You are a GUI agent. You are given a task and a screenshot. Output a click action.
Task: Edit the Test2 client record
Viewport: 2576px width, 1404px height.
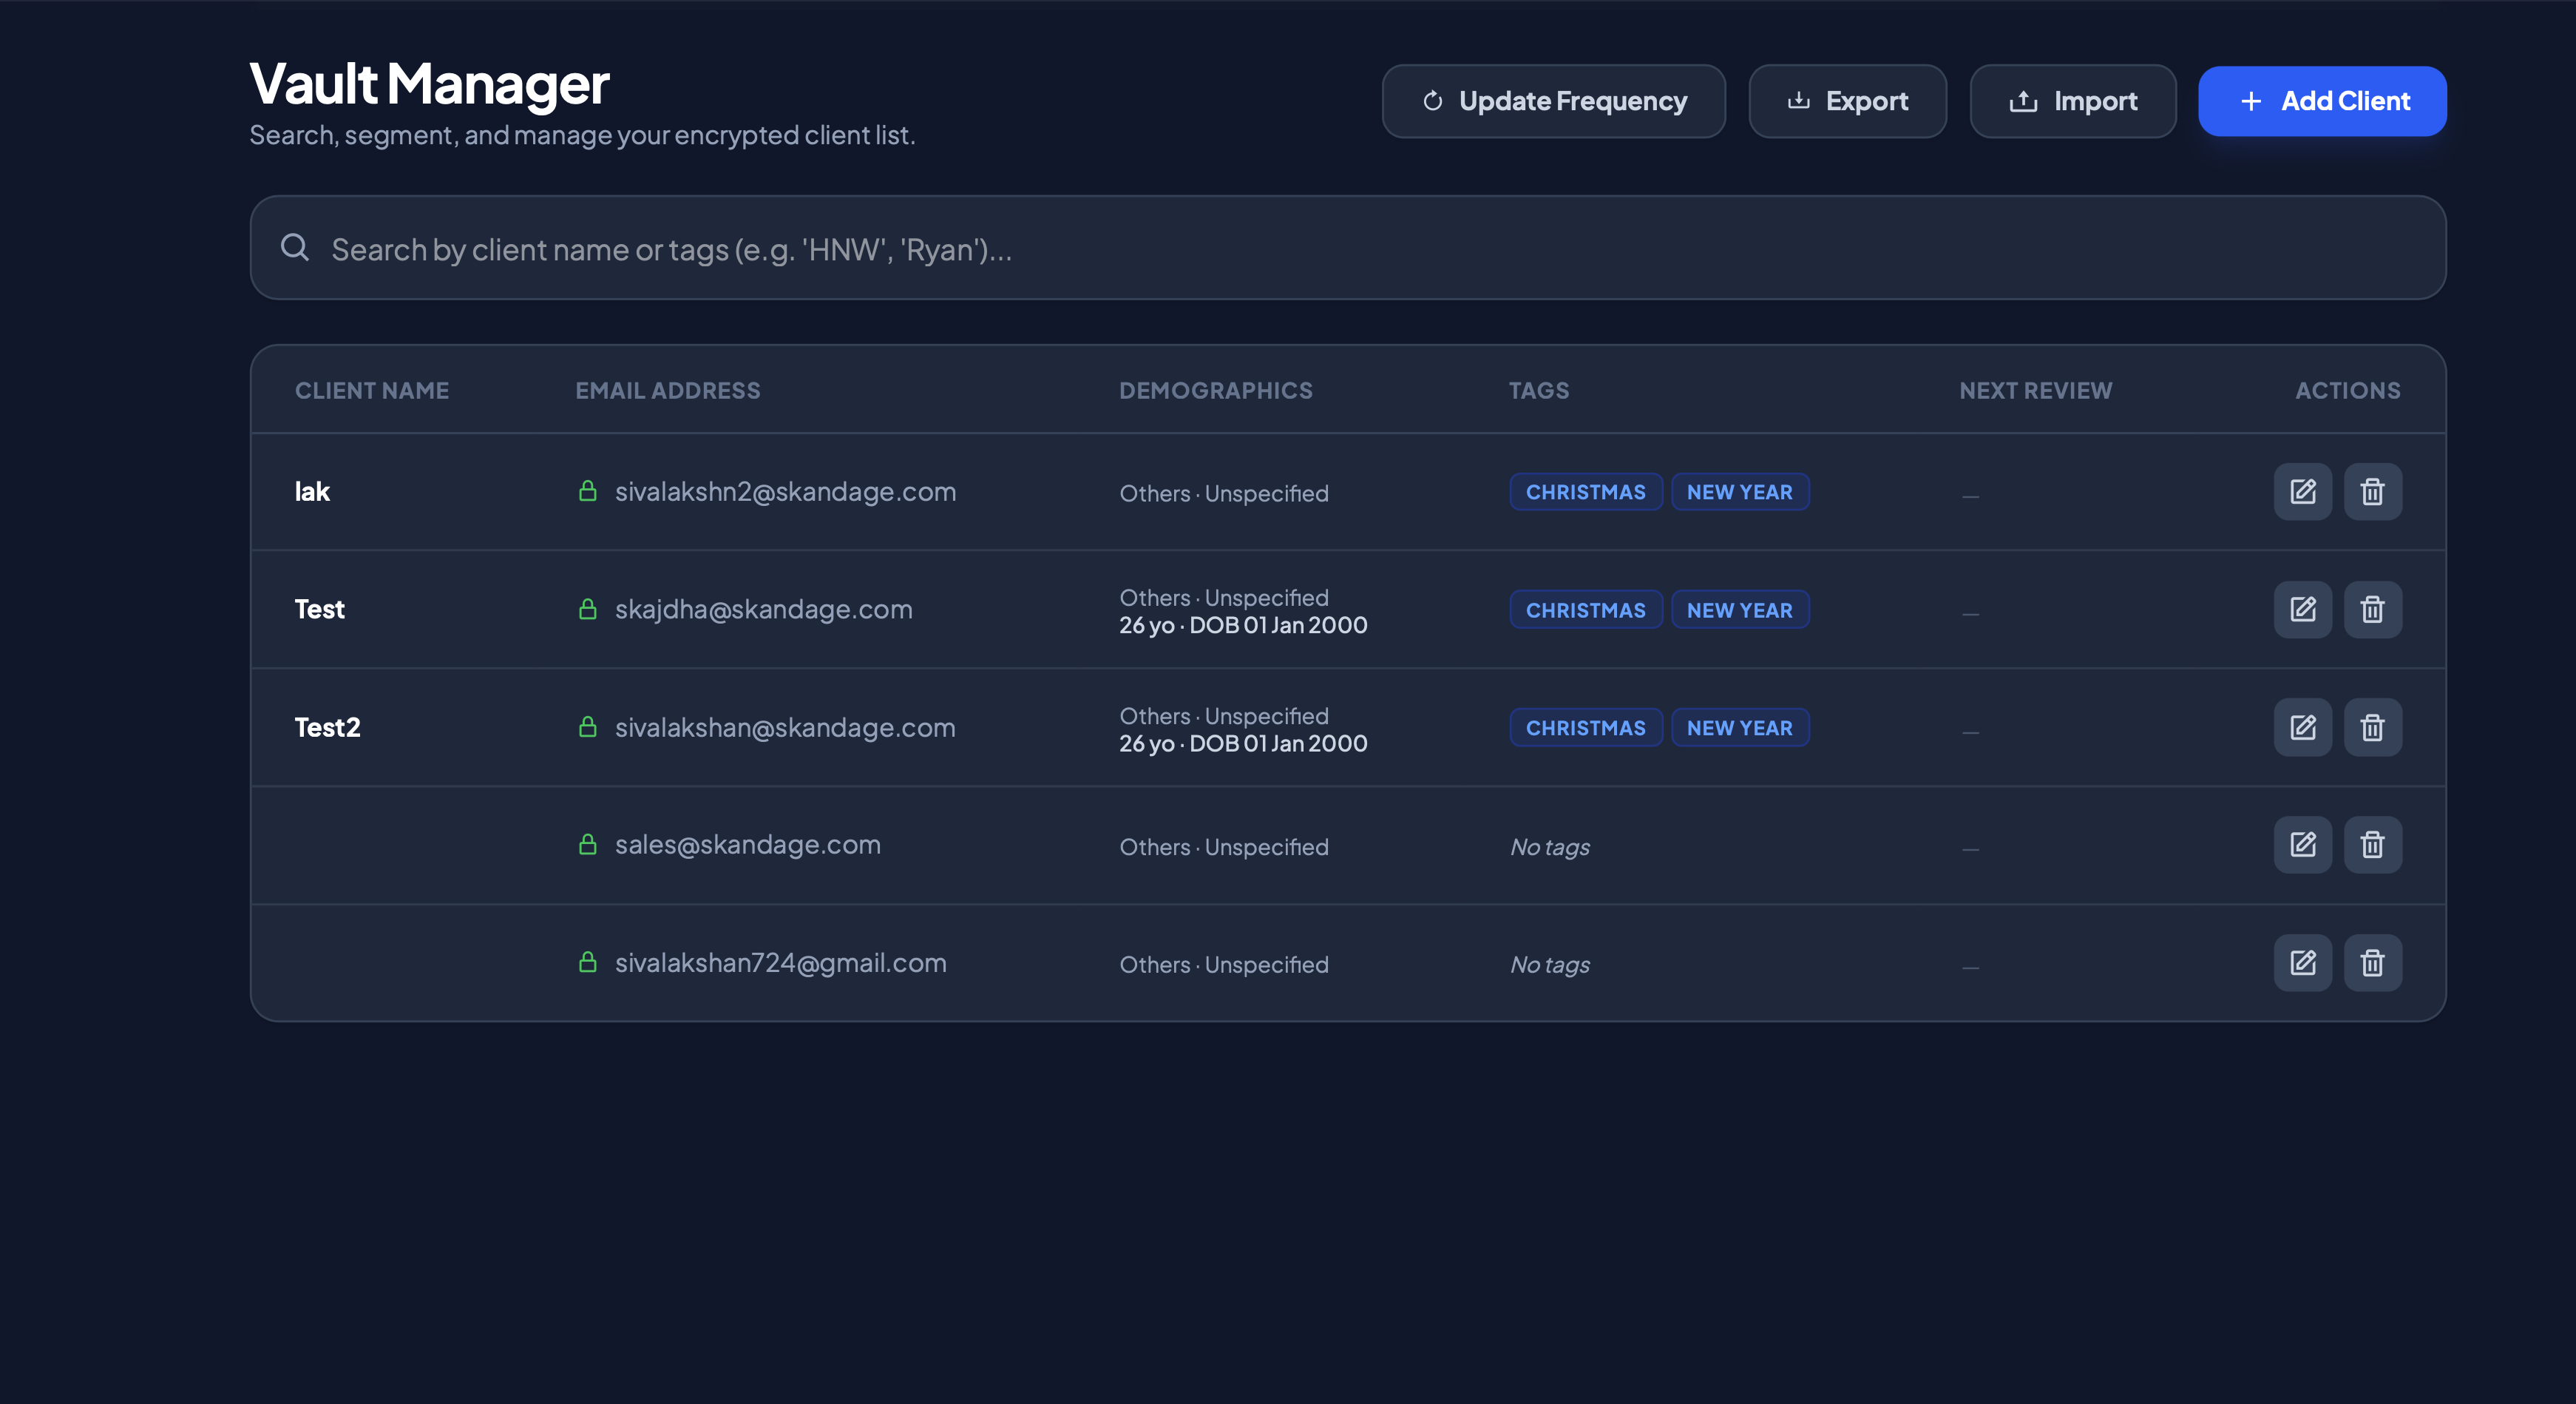click(2302, 727)
